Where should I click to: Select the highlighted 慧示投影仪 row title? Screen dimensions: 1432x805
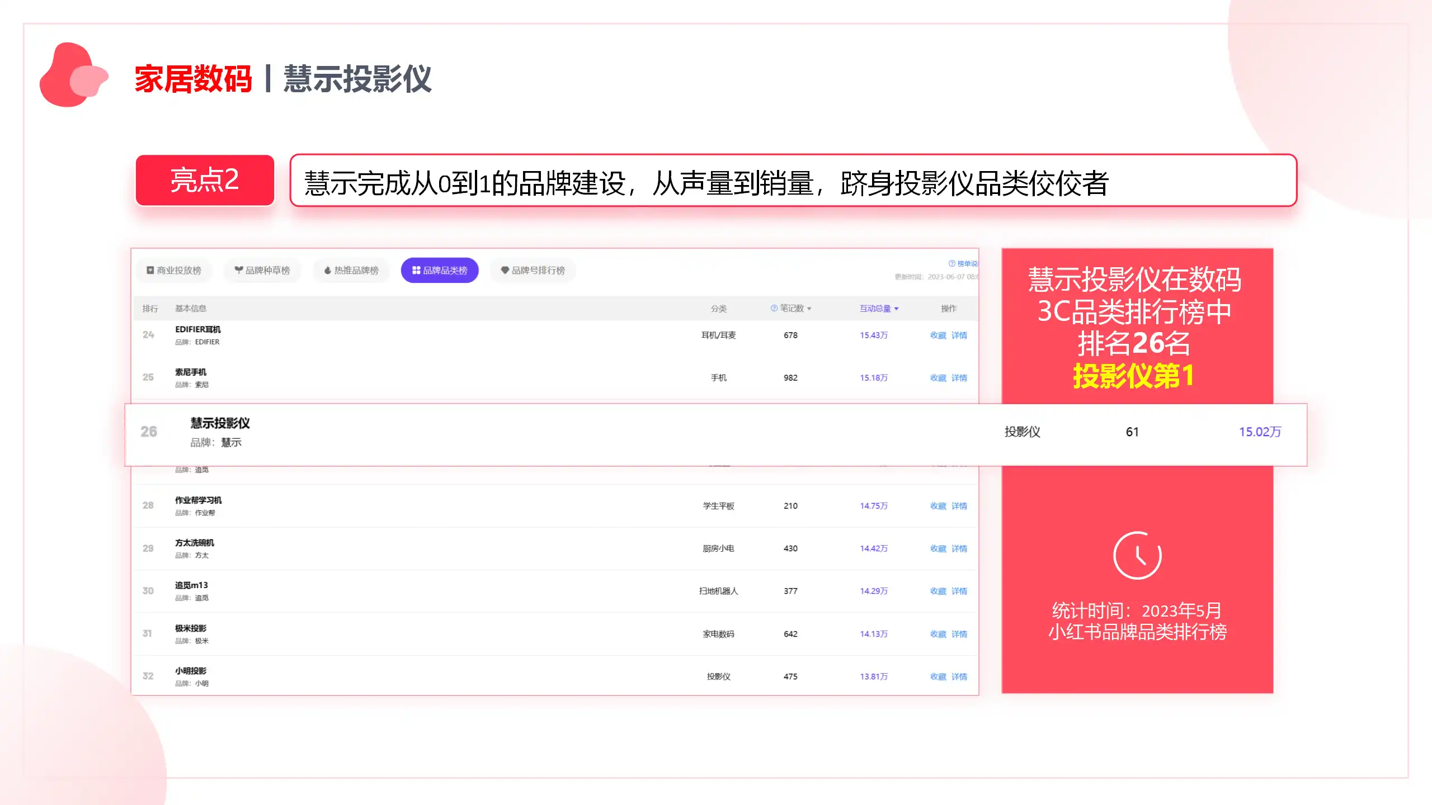[x=220, y=423]
